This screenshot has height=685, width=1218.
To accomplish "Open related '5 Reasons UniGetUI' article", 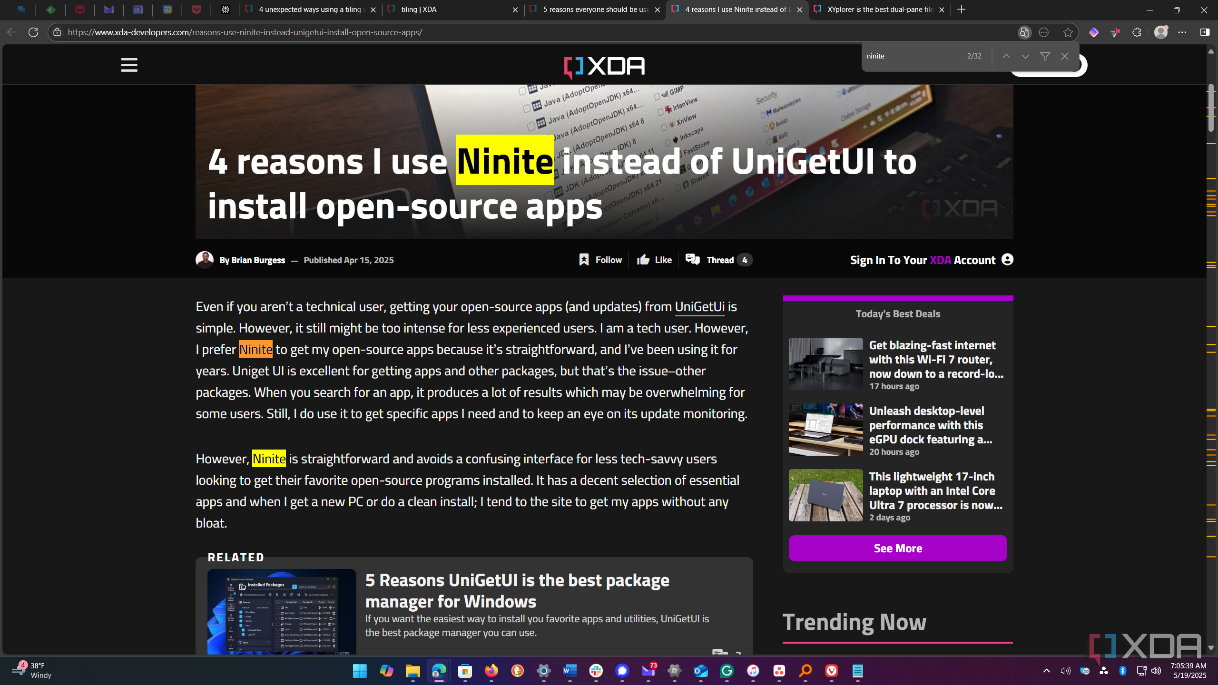I will [x=517, y=590].
